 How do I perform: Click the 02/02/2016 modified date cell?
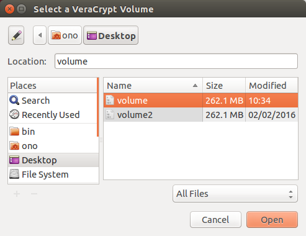272,115
